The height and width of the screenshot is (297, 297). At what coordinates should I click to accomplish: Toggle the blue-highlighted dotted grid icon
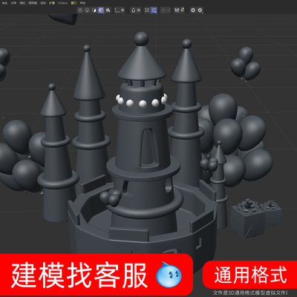154,10
